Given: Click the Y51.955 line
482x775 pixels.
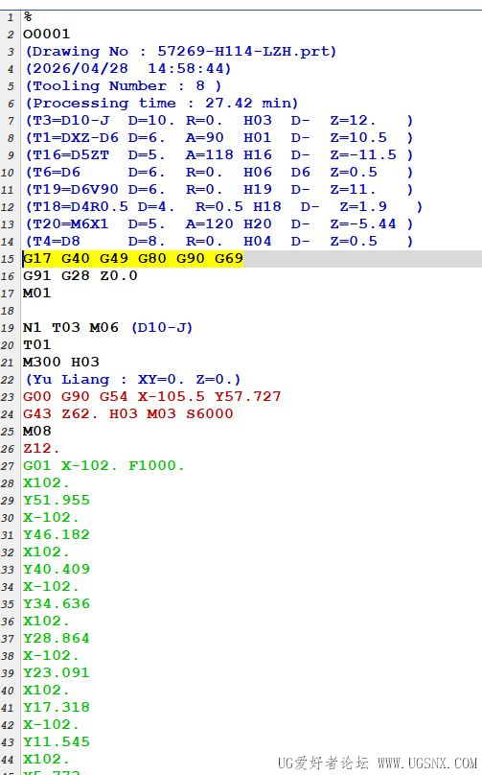Looking at the screenshot, I should (57, 500).
